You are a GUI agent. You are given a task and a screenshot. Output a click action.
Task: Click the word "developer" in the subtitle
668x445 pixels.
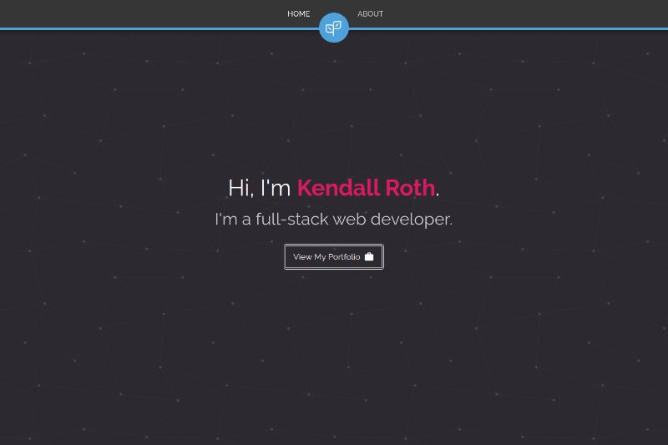pyautogui.click(x=411, y=220)
